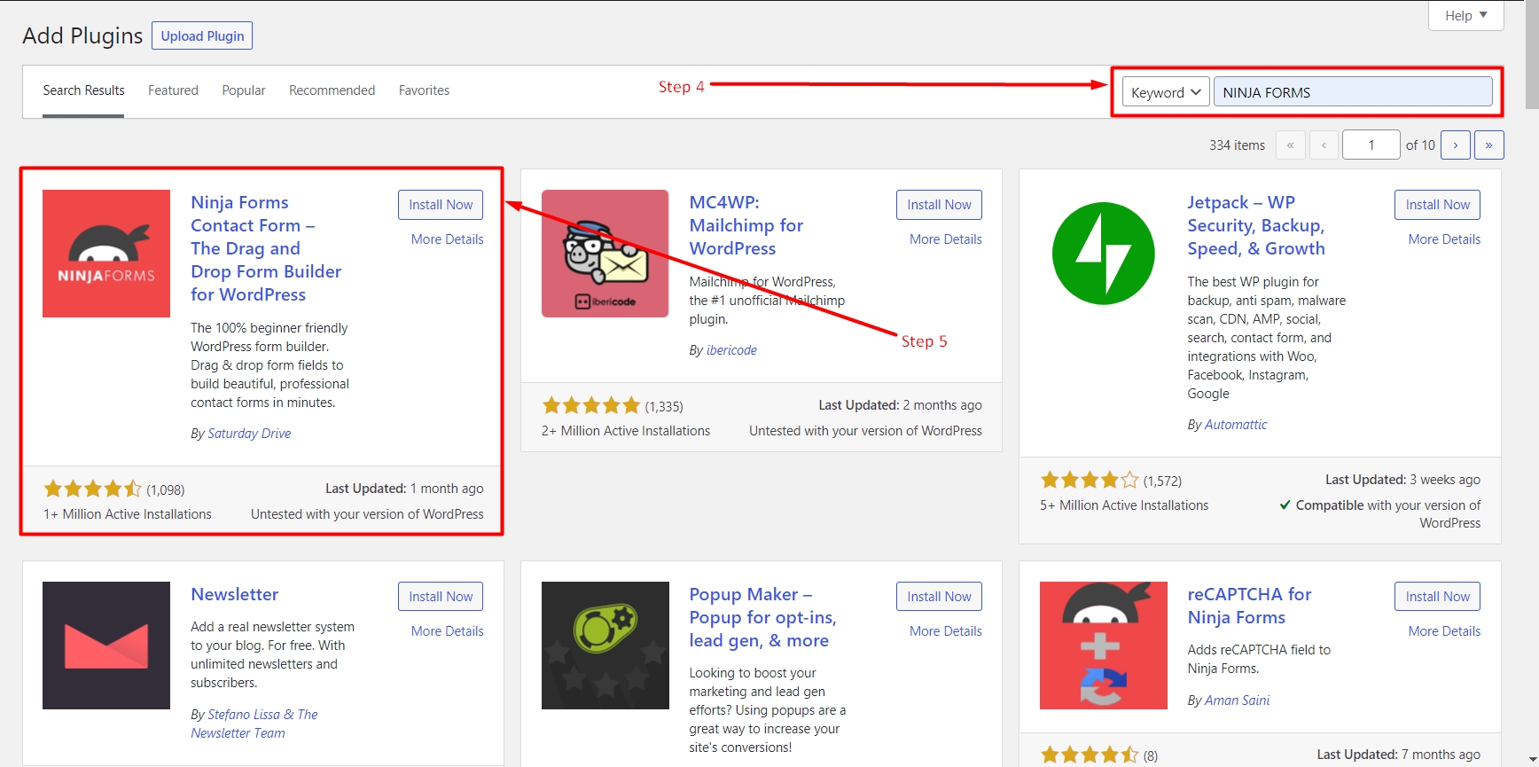Open Jetpack – WP Security title link
1539x767 pixels.
pyautogui.click(x=1256, y=225)
